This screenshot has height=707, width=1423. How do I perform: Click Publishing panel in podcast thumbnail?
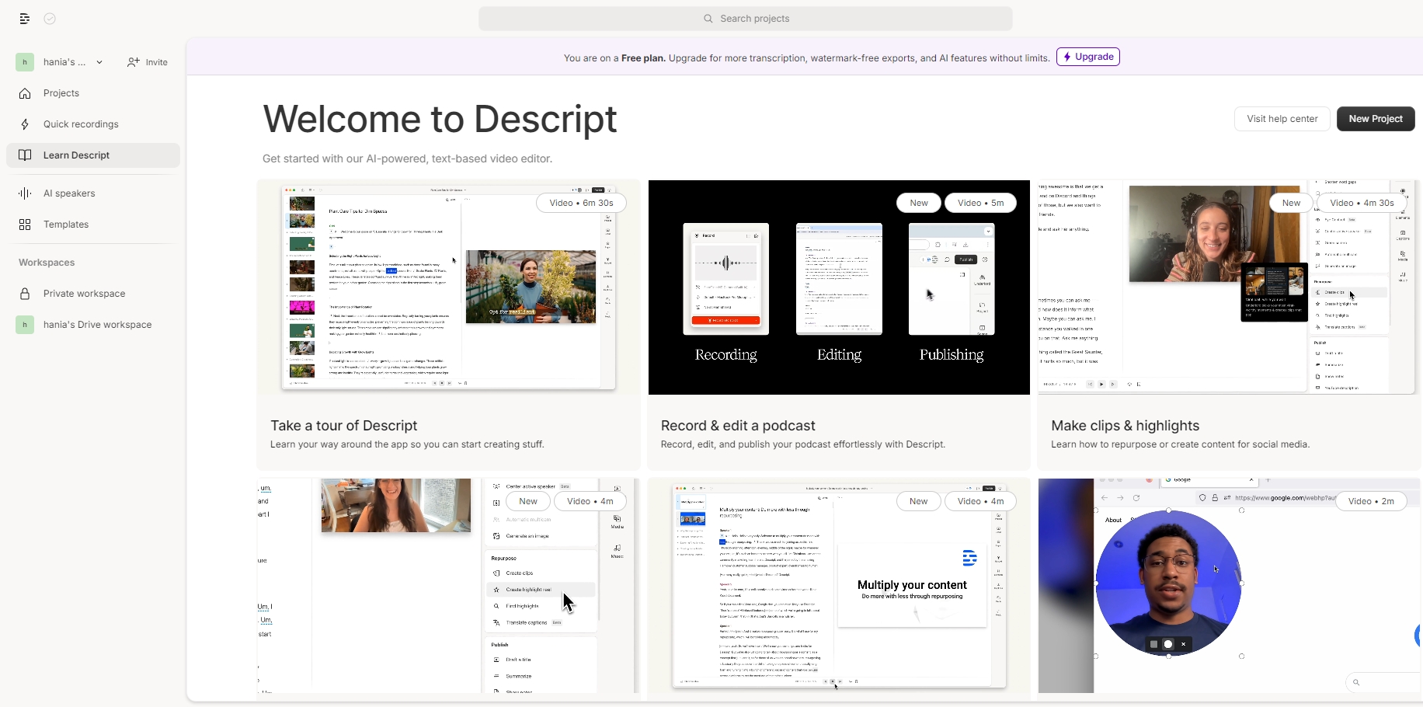coord(952,279)
